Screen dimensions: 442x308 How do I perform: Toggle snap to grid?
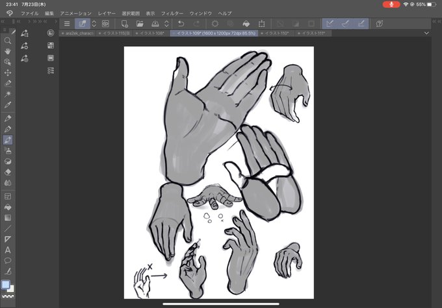tap(361, 24)
